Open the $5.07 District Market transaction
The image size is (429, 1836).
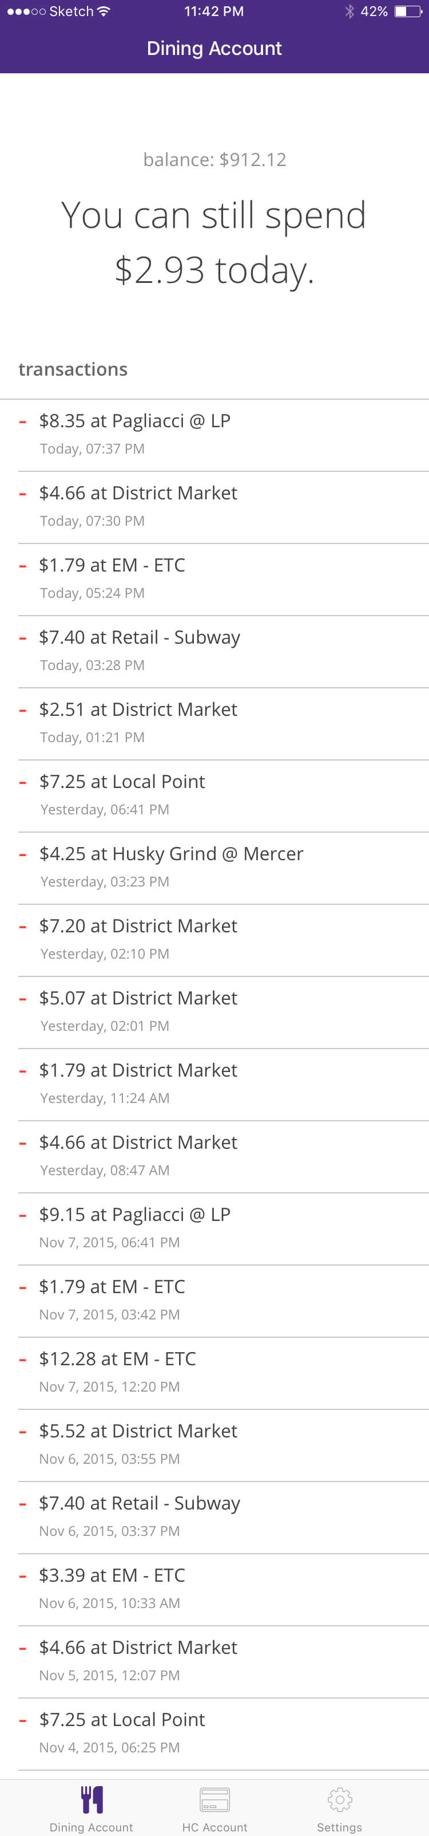click(x=224, y=1012)
